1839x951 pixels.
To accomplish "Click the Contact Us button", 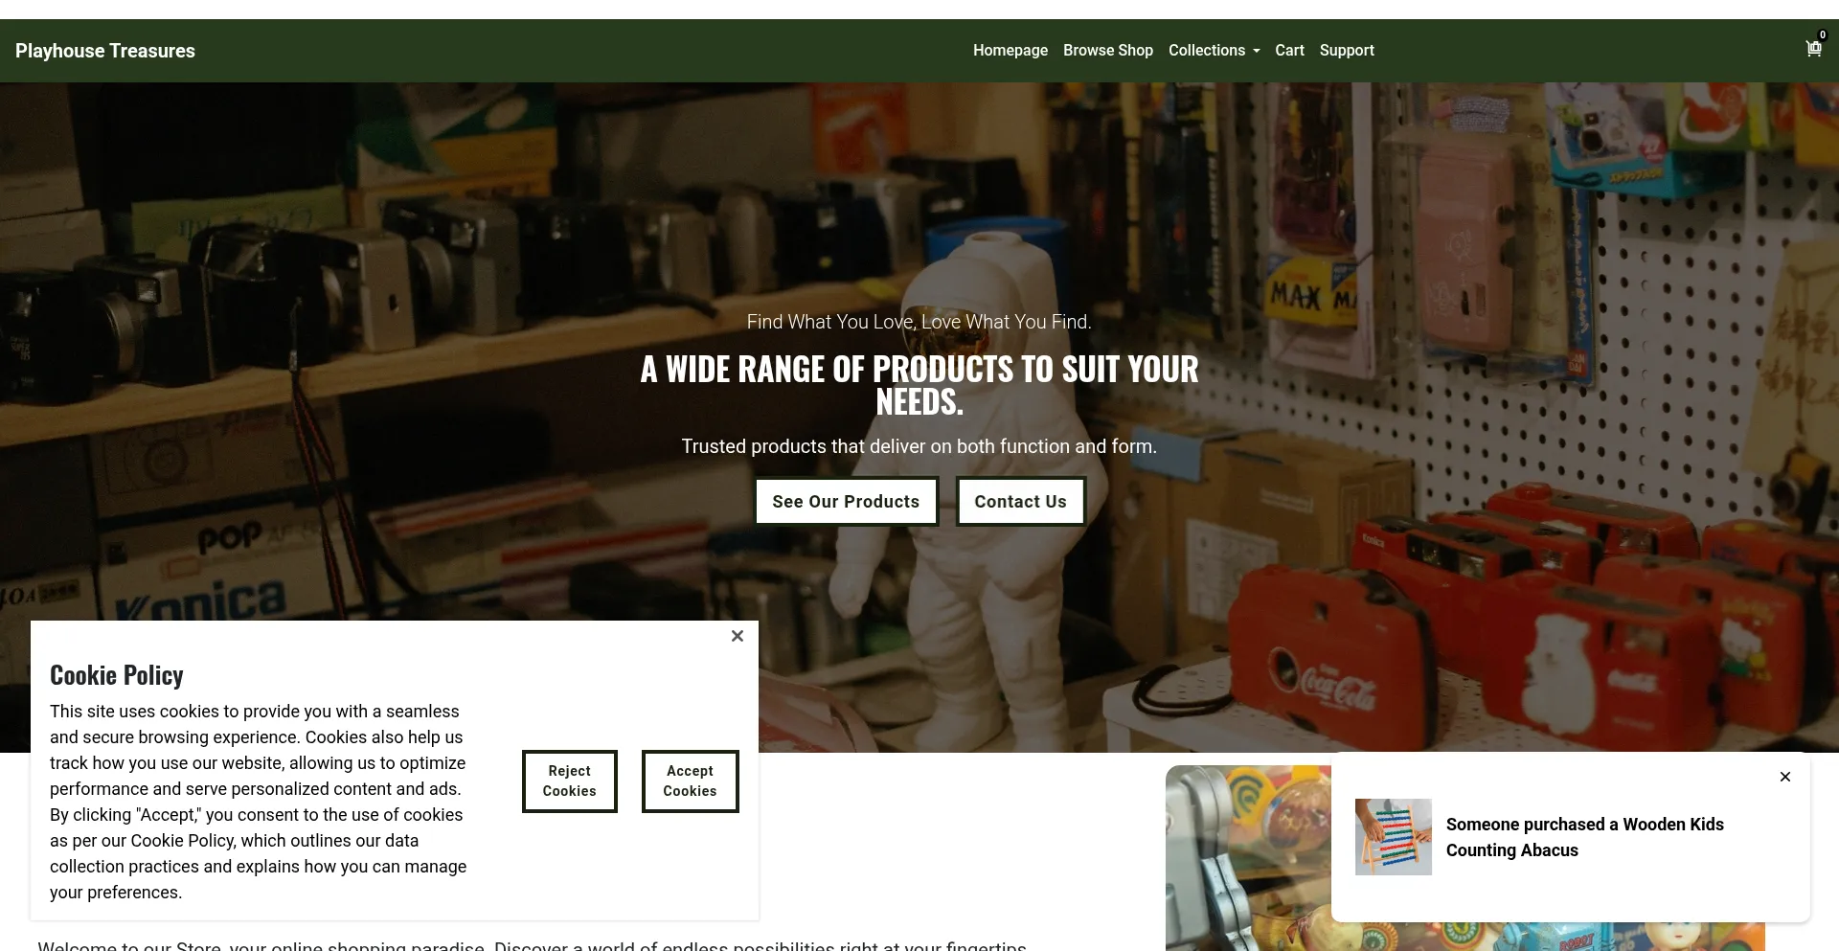I will 1020,502.
